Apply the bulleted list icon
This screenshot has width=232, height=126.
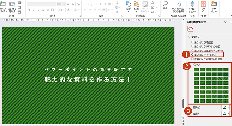(x=85, y=4)
